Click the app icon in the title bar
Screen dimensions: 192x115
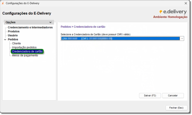click(3, 3)
